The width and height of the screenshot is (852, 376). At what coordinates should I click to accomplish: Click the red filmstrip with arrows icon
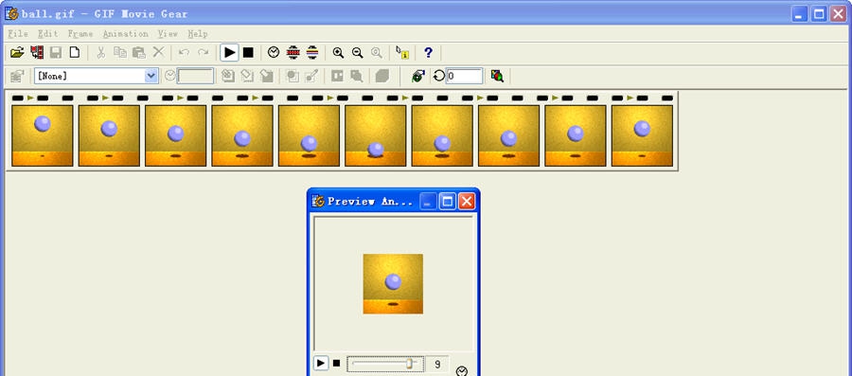(293, 53)
